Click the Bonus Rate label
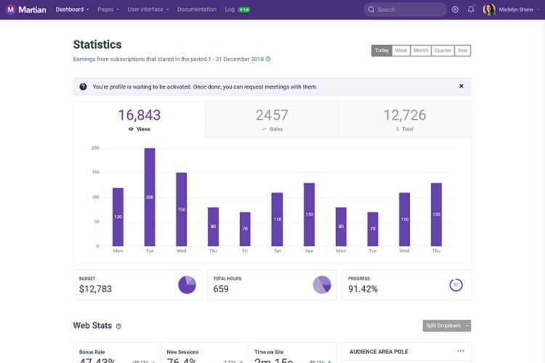Viewport: 545px width, 363px height. pos(92,352)
